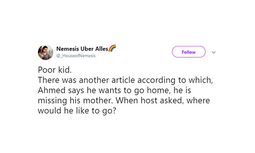Click the word 'Nemesis' in the display name
Viewport: 255px width, 153px height.
click(68, 48)
